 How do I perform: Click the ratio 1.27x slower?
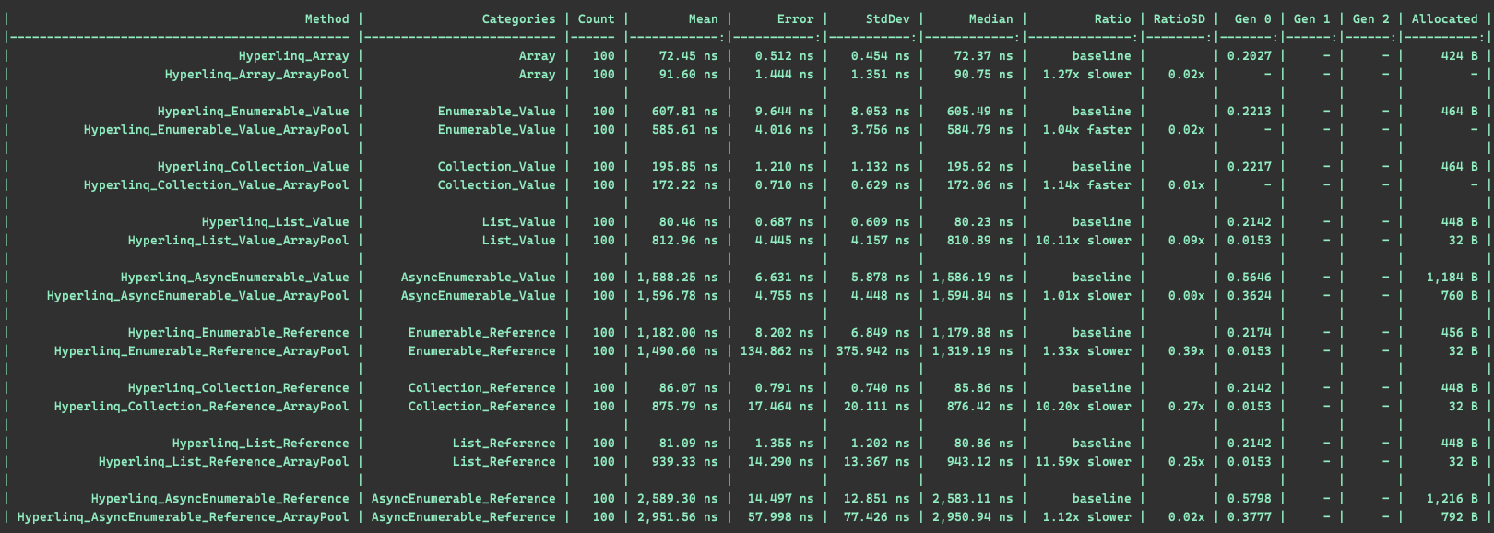pyautogui.click(x=1087, y=74)
